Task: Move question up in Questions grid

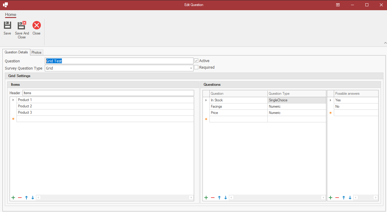Action: (x=219, y=198)
